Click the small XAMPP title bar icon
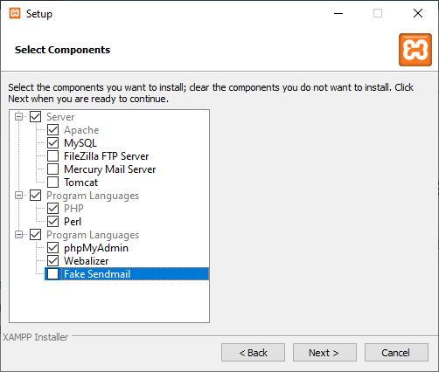This screenshot has width=439, height=372. tap(15, 13)
